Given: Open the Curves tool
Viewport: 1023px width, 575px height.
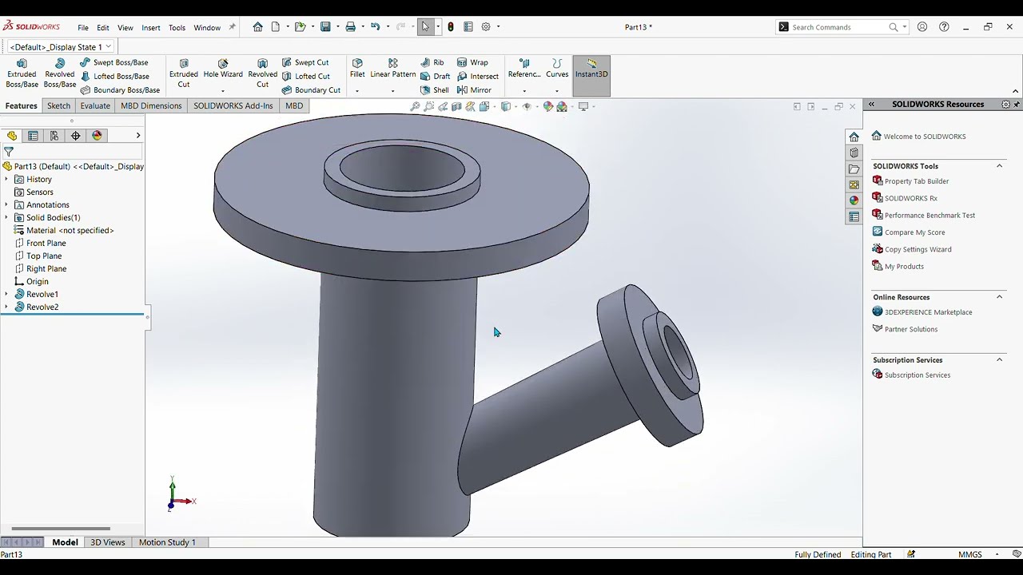Looking at the screenshot, I should pyautogui.click(x=557, y=69).
